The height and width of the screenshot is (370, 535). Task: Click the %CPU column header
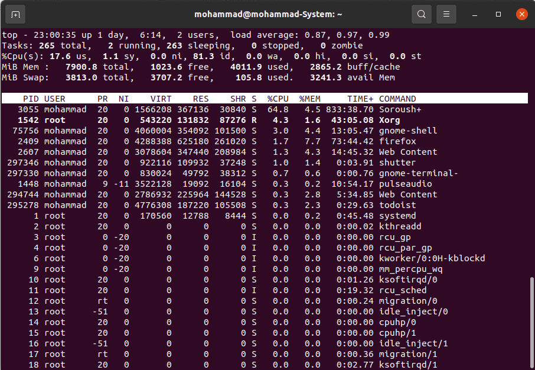click(278, 99)
